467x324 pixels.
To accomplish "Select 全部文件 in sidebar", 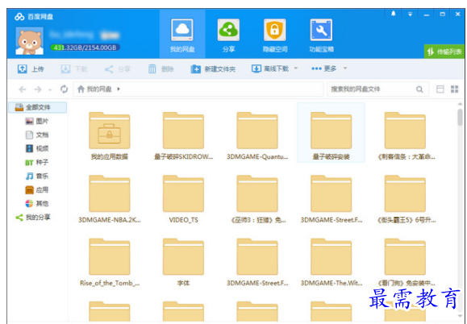I will click(x=38, y=107).
